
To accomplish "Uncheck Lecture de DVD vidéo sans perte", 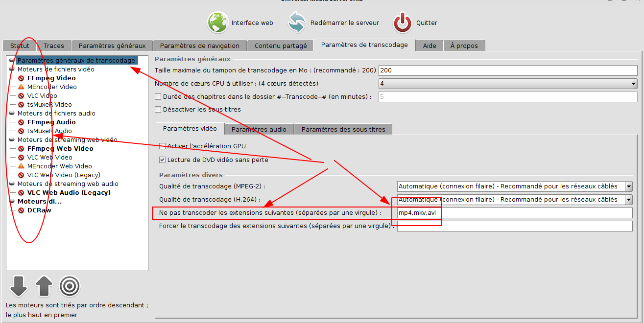I will point(163,160).
